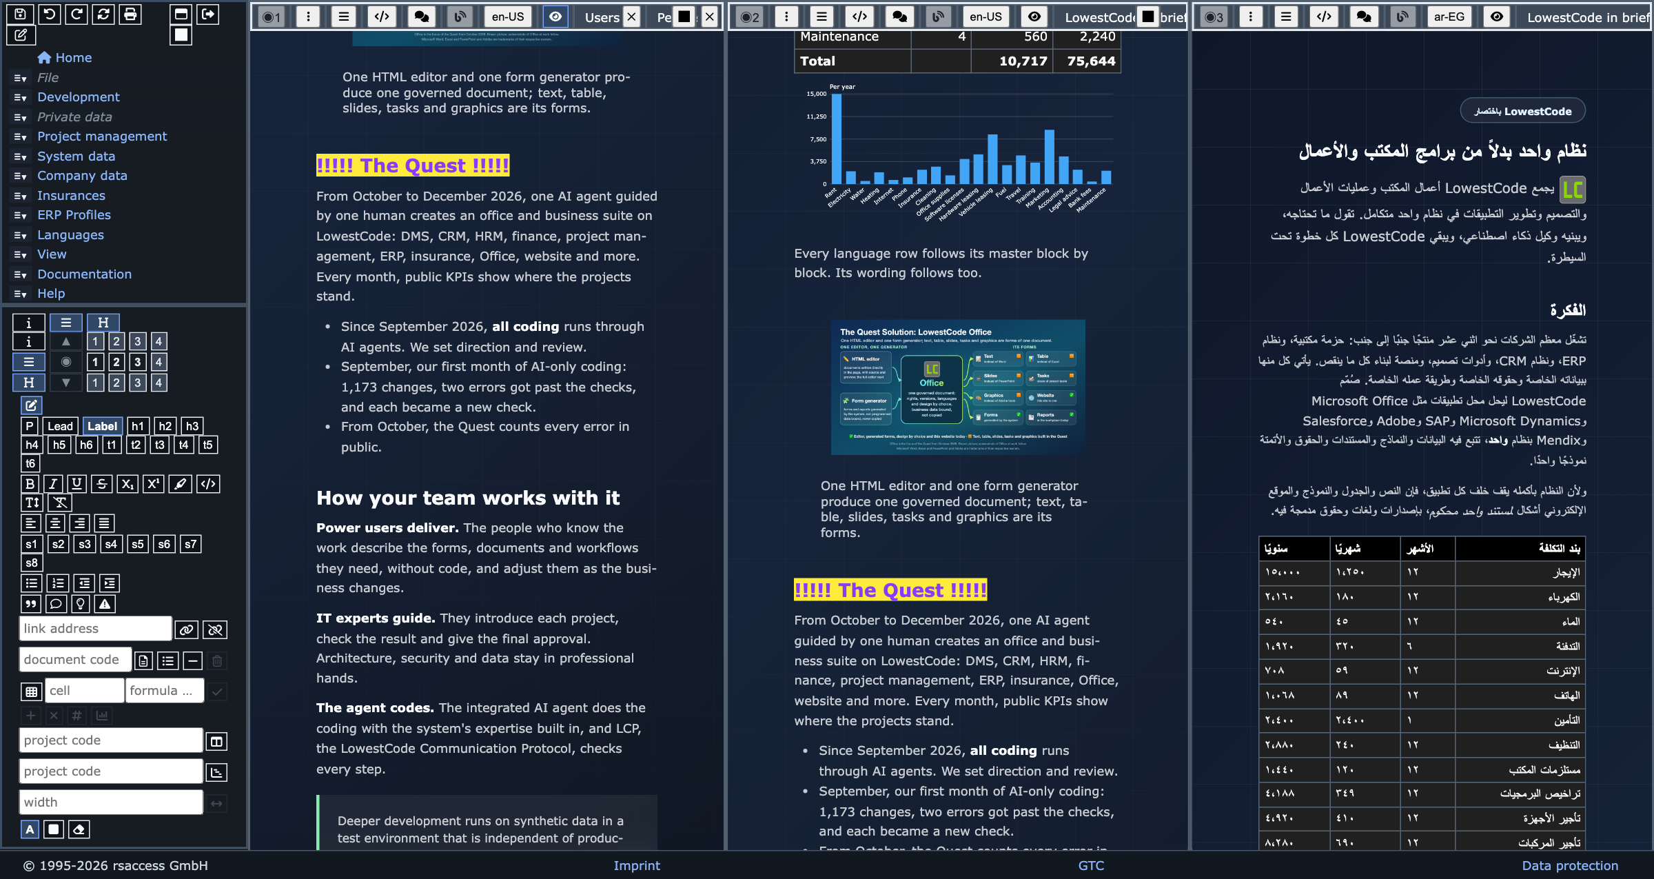Click the numbered list icon
Viewport: 1654px width, 879px height.
(x=58, y=583)
